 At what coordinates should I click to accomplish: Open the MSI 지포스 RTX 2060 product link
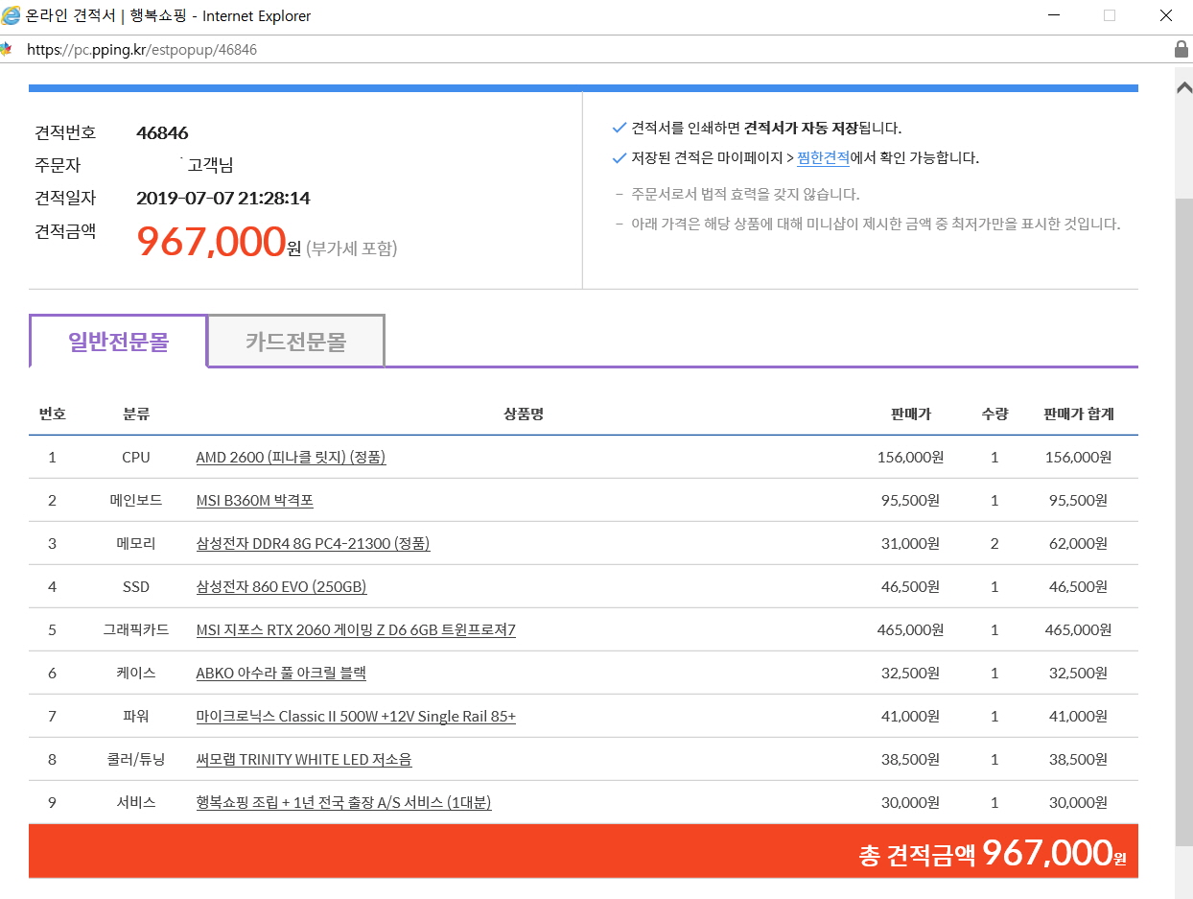pyautogui.click(x=356, y=630)
